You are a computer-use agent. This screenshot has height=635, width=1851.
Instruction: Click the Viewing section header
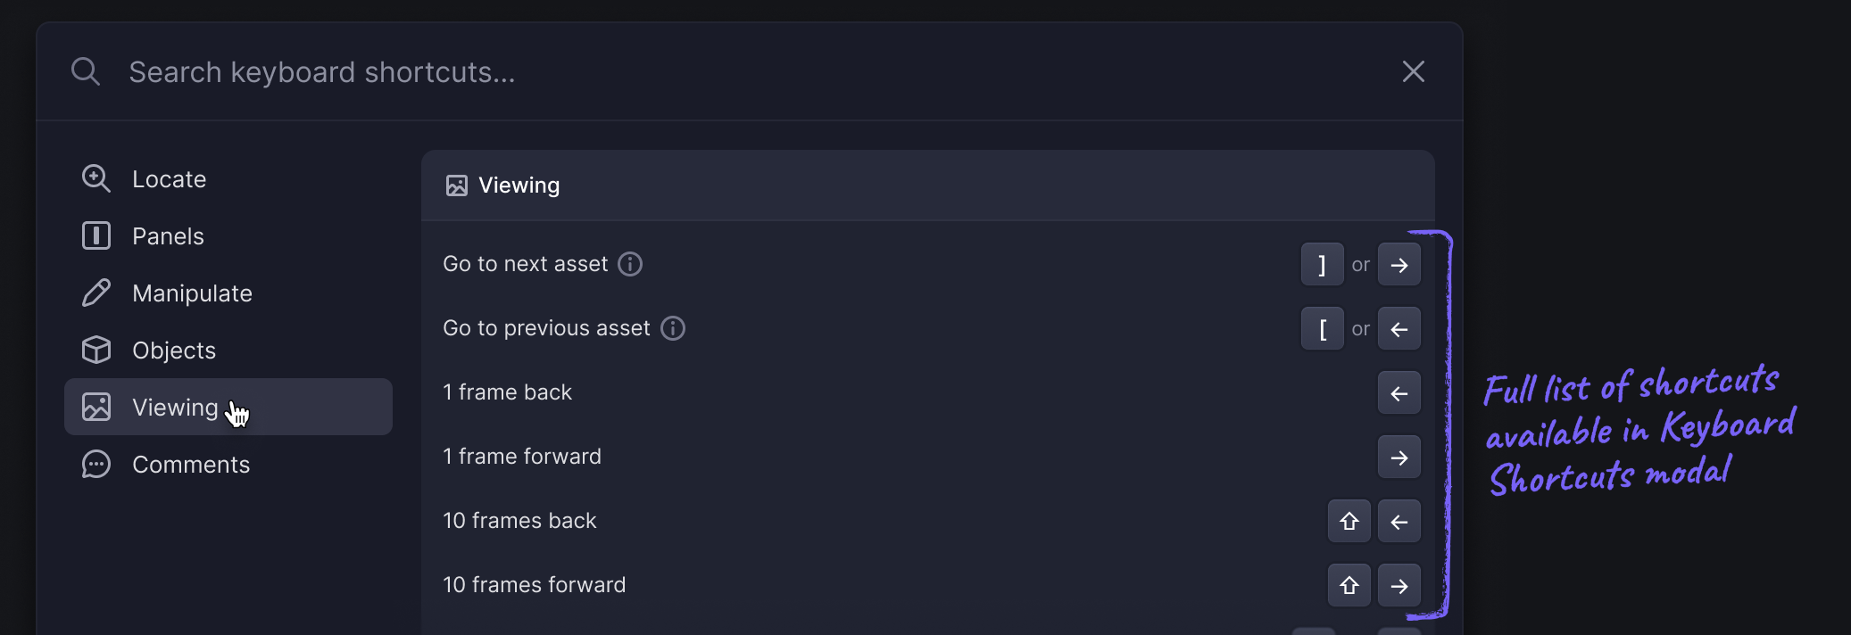[x=519, y=185]
